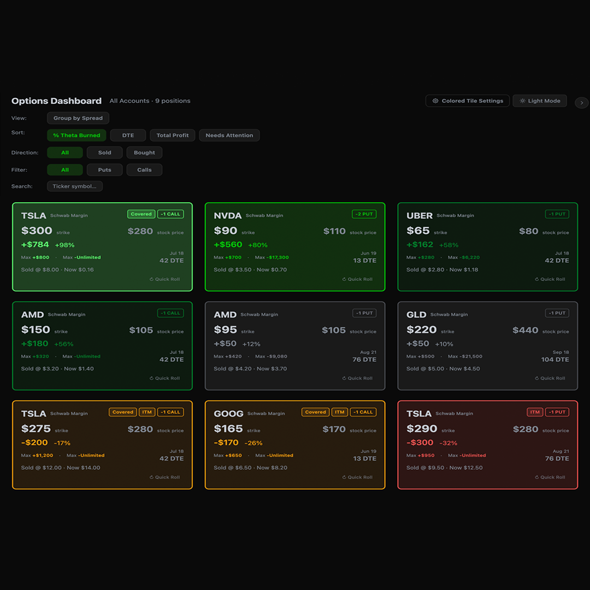Viewport: 590px width, 590px height.
Task: Switch to Light Mode
Action: click(x=540, y=101)
